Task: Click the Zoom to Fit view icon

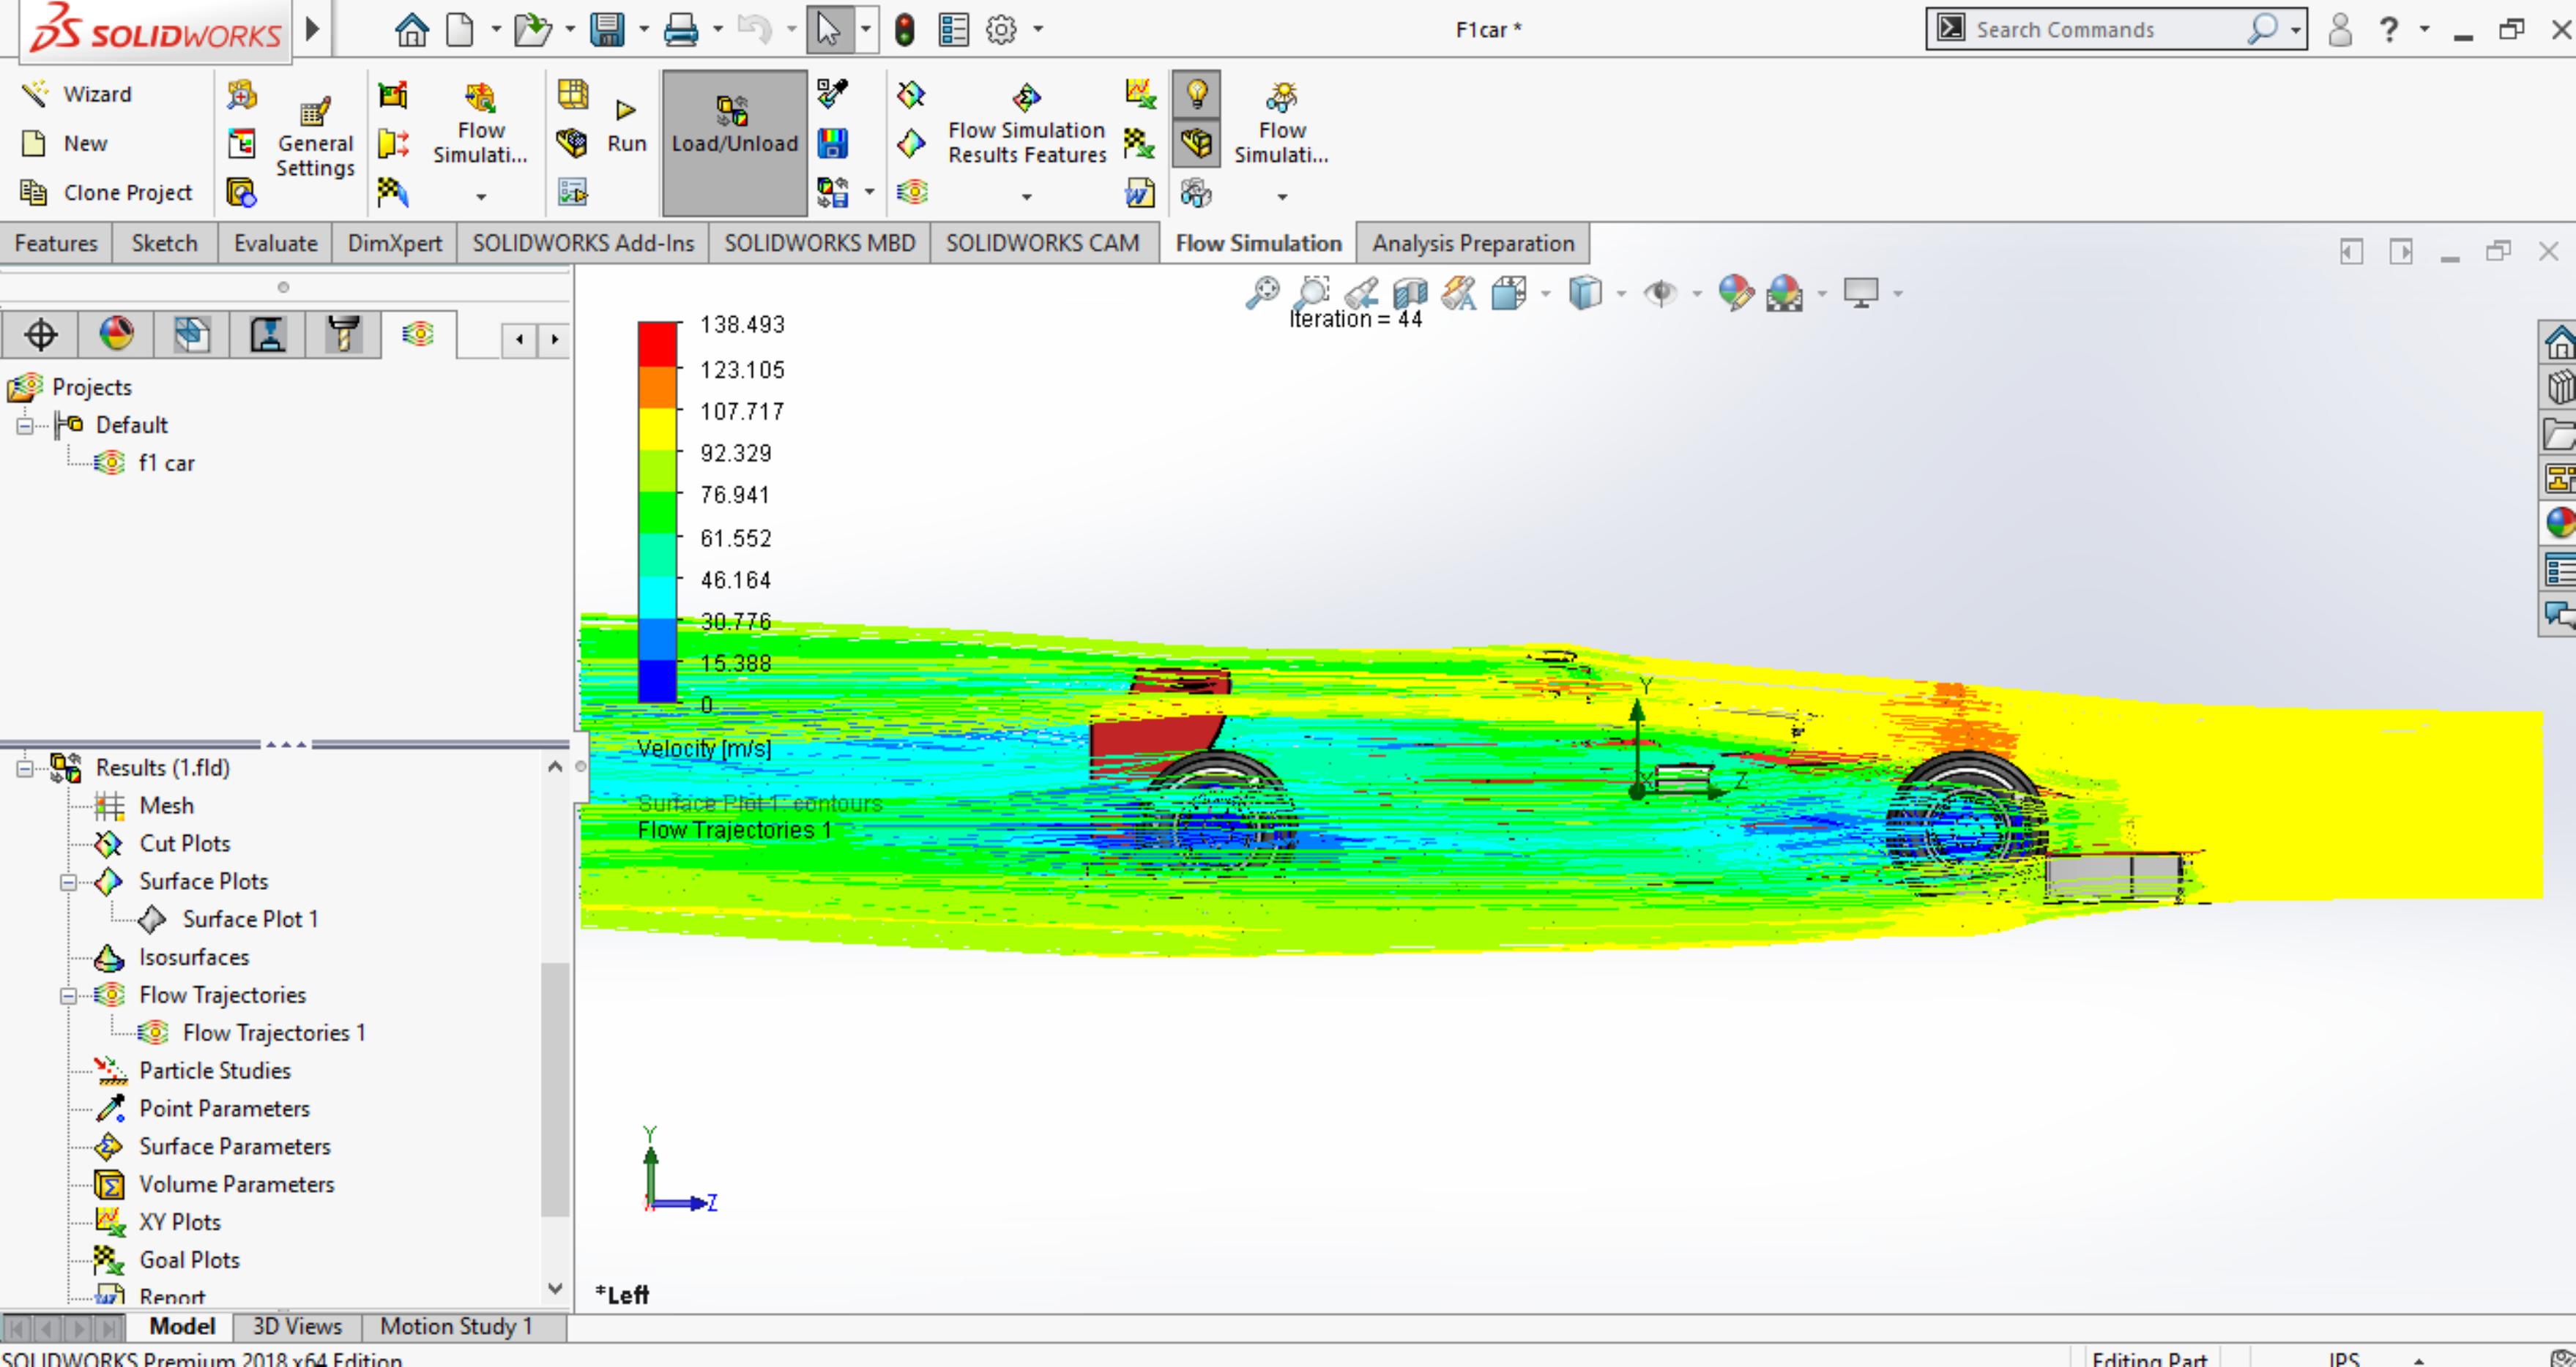Action: pyautogui.click(x=1262, y=293)
